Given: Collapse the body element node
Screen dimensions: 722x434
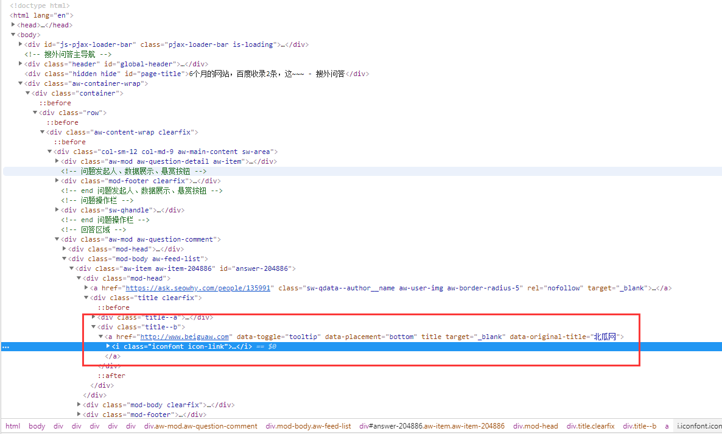Looking at the screenshot, I should click(13, 35).
